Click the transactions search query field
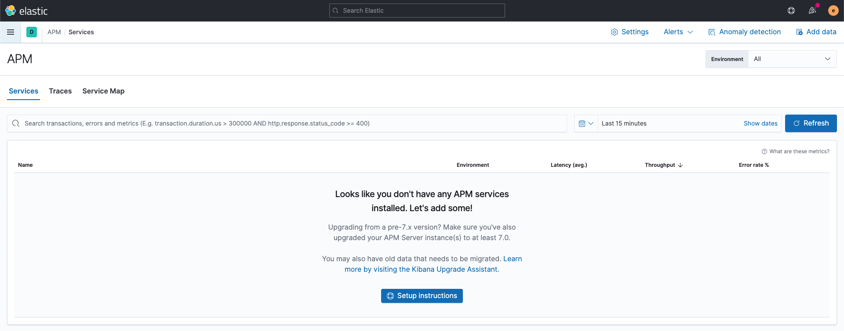844x331 pixels. click(287, 123)
